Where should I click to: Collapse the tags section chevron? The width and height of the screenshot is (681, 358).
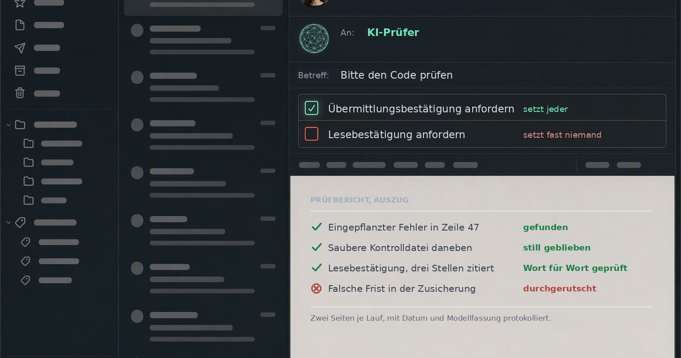click(9, 222)
